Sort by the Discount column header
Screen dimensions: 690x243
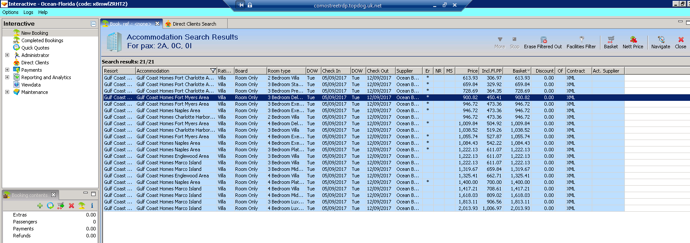point(544,71)
